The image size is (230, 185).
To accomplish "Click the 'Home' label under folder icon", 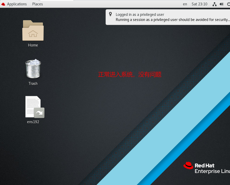I will [x=33, y=45].
